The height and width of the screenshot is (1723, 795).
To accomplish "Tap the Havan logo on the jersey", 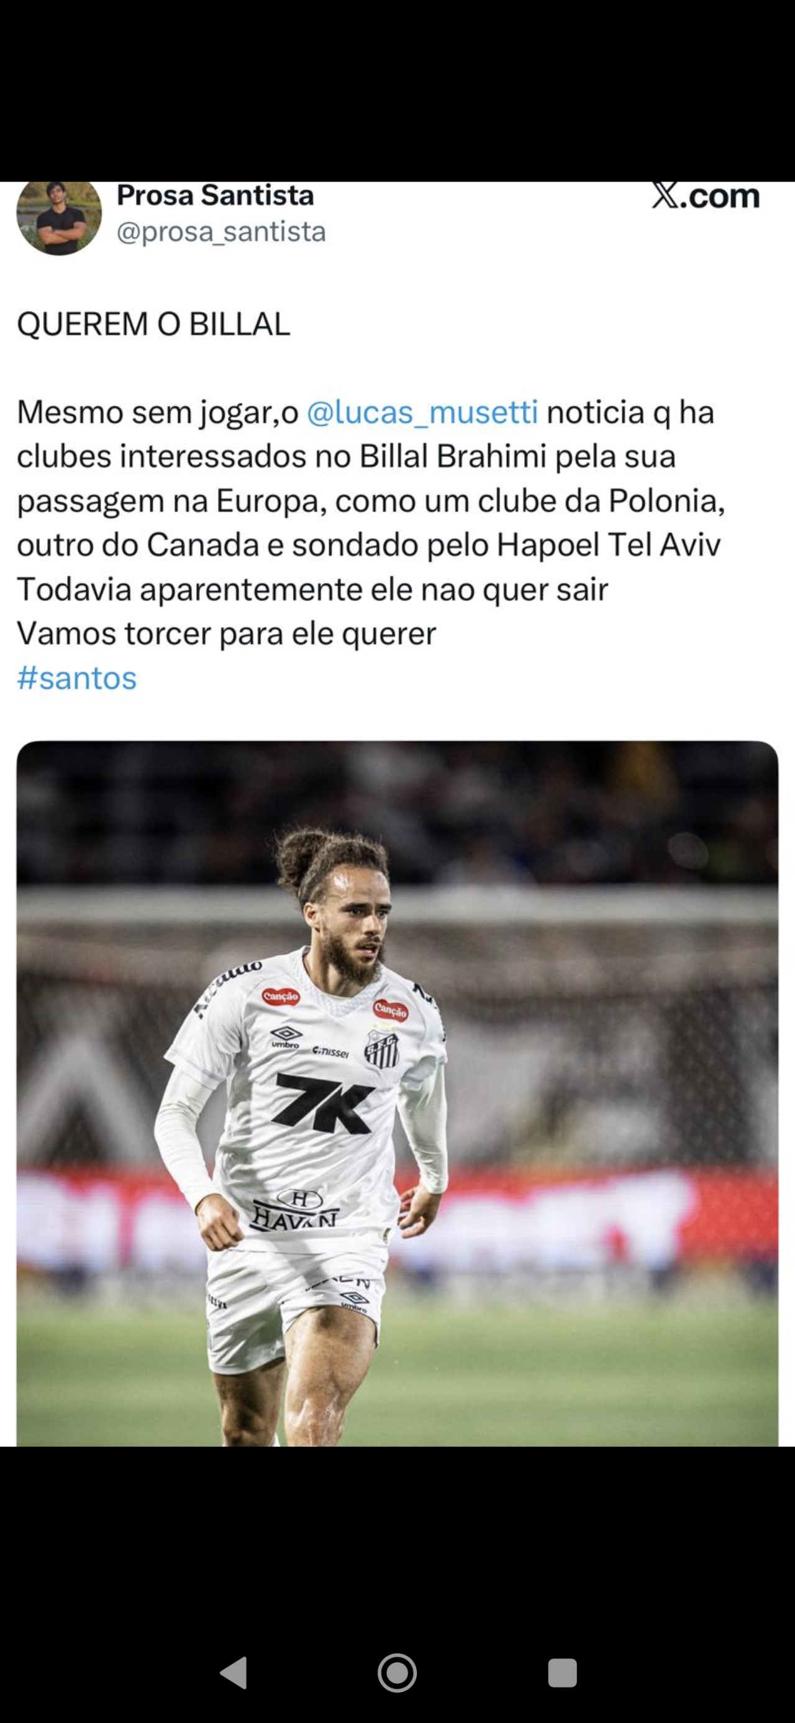I will [295, 1210].
